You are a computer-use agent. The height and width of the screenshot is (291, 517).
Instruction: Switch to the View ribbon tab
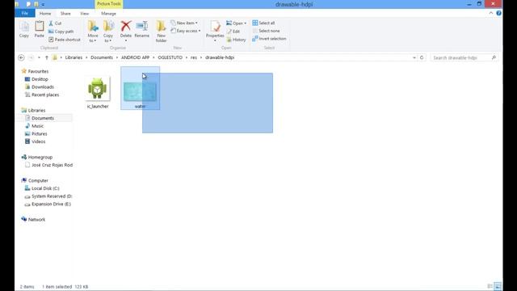click(x=84, y=14)
